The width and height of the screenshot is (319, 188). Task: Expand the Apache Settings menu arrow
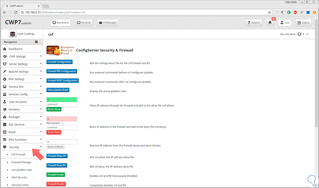coord(41,71)
